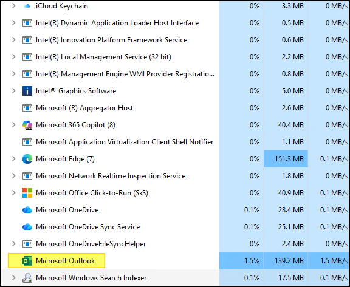
Task: Click the 0.1% CPU value for OneDrive Sync Service
Action: point(252,227)
